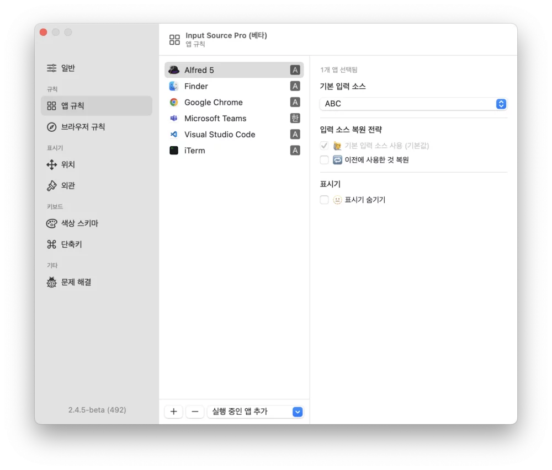Click the iTerm terminal icon

pos(174,150)
